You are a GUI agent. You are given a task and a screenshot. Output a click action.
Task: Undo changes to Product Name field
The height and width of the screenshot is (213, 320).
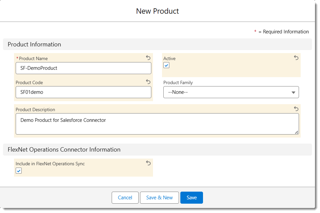(x=148, y=58)
